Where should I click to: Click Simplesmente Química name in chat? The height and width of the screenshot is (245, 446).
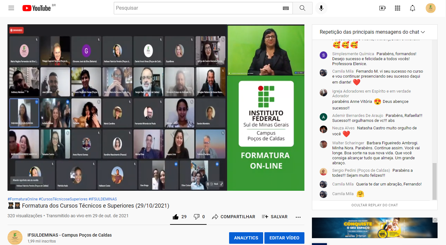pos(353,54)
